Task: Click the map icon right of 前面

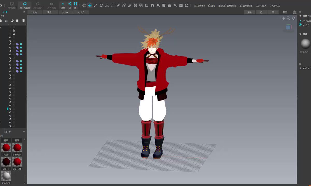Action: pyautogui.click(x=295, y=12)
